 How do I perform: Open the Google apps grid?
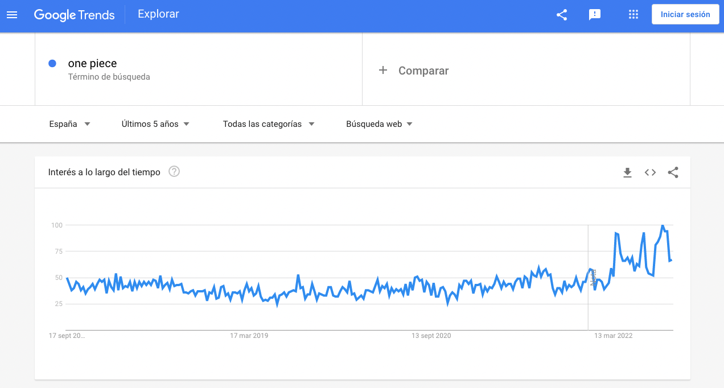(x=633, y=15)
